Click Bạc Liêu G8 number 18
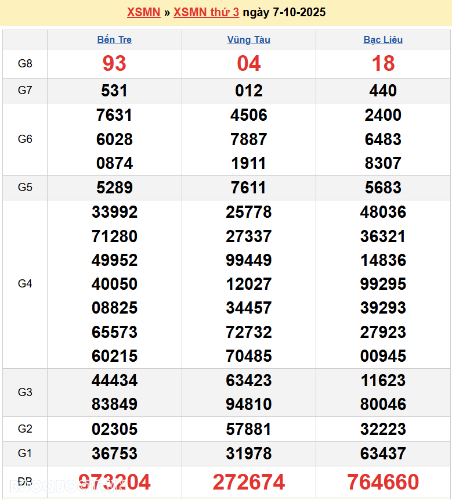The width and height of the screenshot is (452, 500). (x=383, y=64)
